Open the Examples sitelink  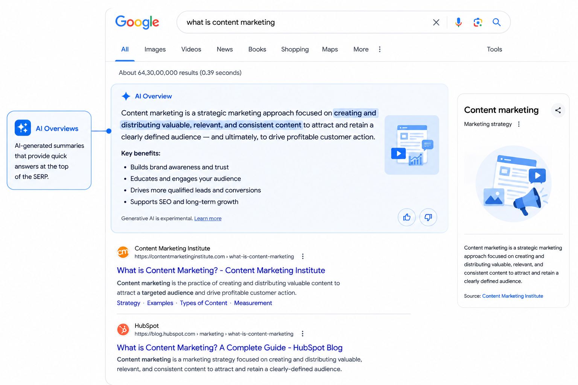(x=160, y=303)
